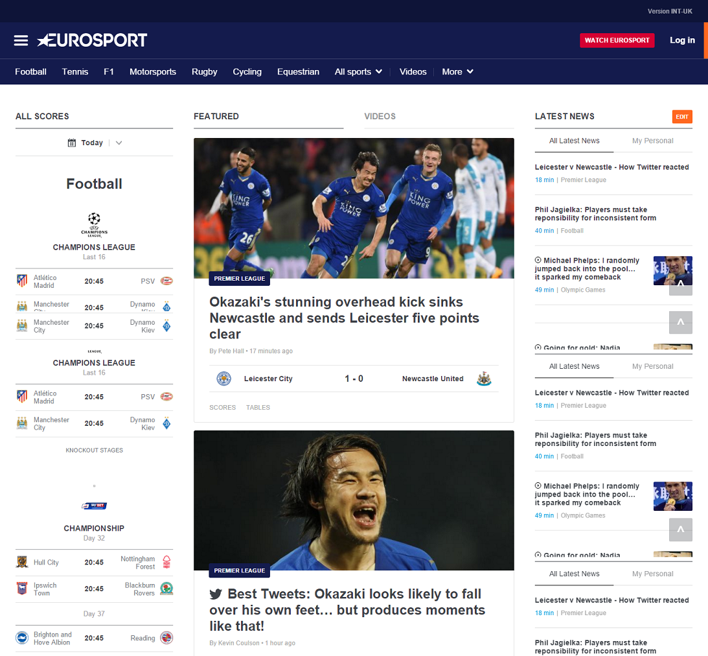Click Log in
Screen dimensions: 708x656
[682, 40]
